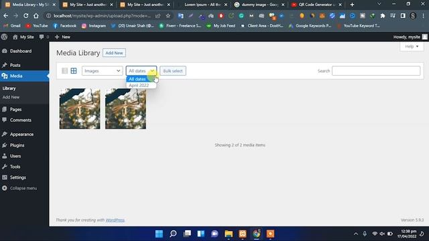Switch to dummy image Google tab
This screenshot has height=241, width=429.
259,5
